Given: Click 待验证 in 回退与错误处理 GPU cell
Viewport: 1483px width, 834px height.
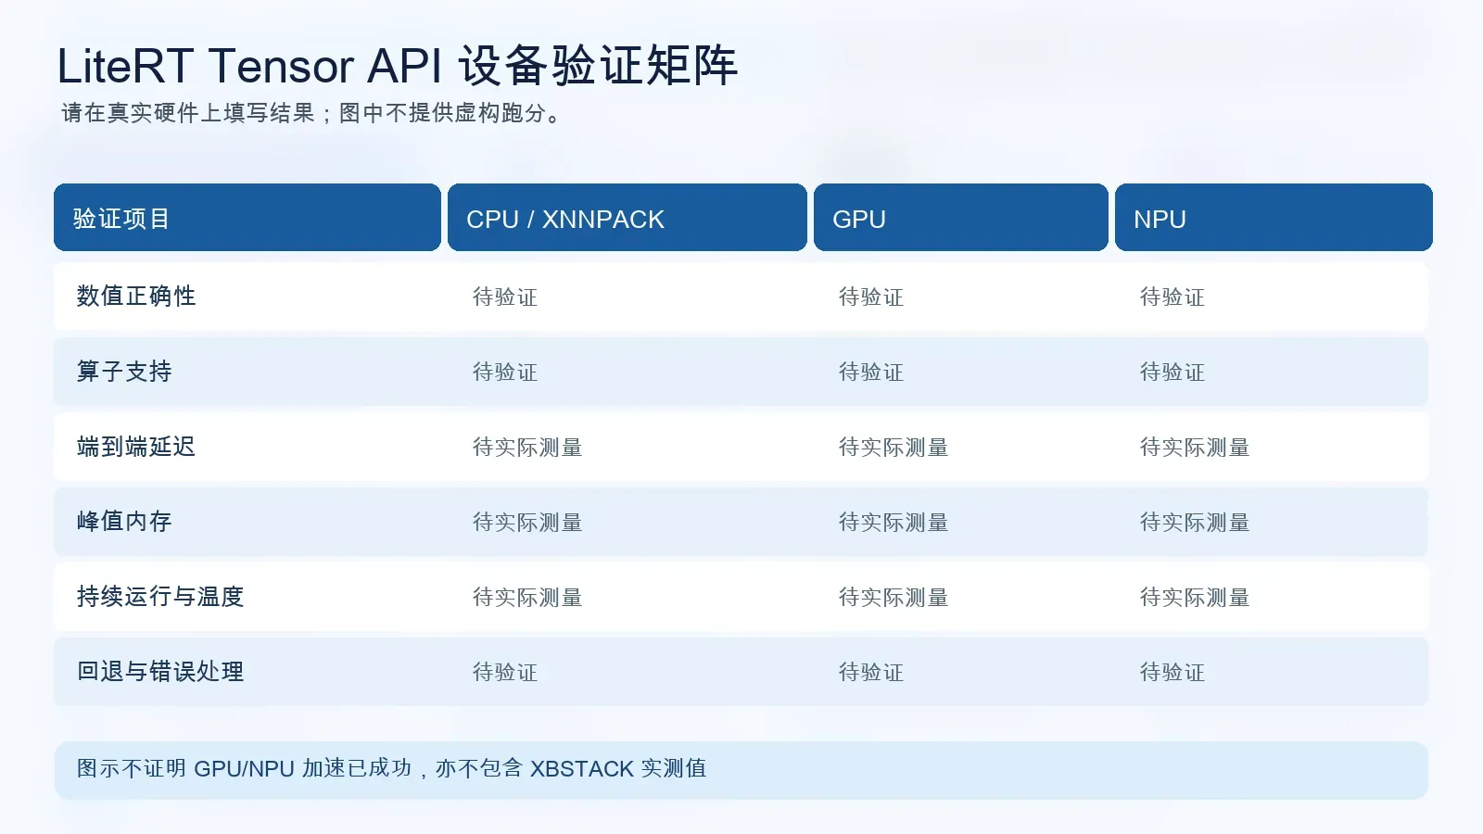Looking at the screenshot, I should pos(871,673).
